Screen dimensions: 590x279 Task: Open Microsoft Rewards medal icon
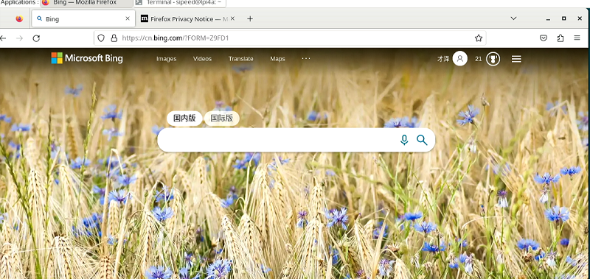pos(493,59)
